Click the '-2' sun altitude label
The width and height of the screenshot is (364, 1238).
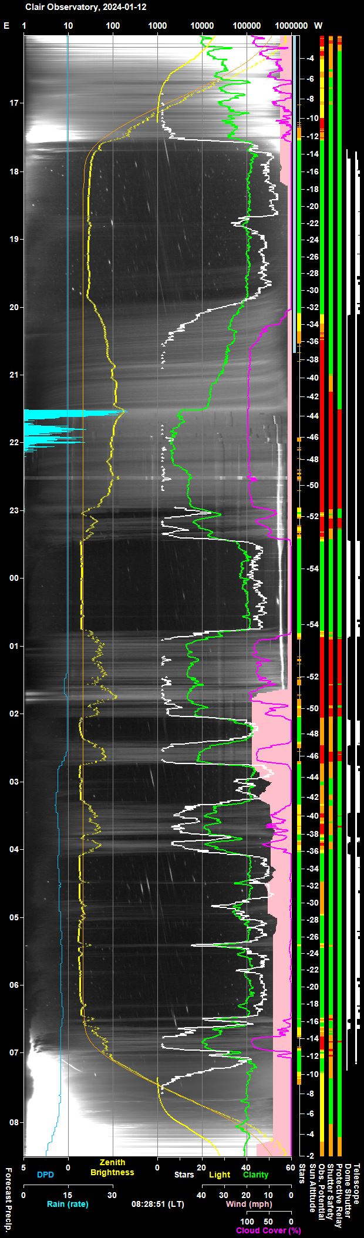pos(311,1155)
